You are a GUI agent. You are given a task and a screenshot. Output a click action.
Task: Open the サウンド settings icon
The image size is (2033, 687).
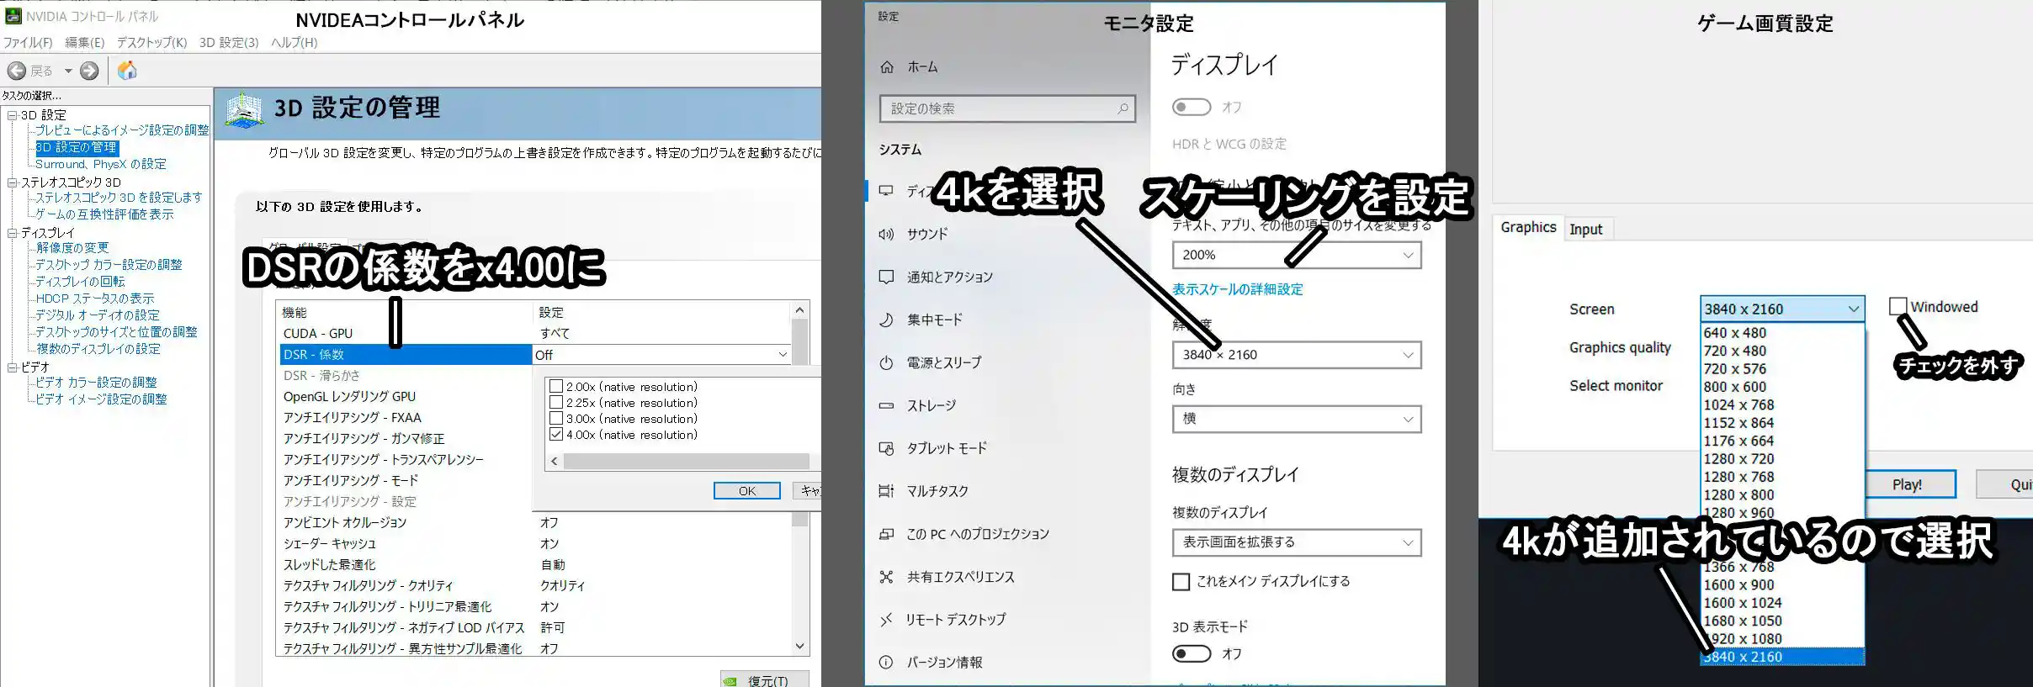pos(886,234)
